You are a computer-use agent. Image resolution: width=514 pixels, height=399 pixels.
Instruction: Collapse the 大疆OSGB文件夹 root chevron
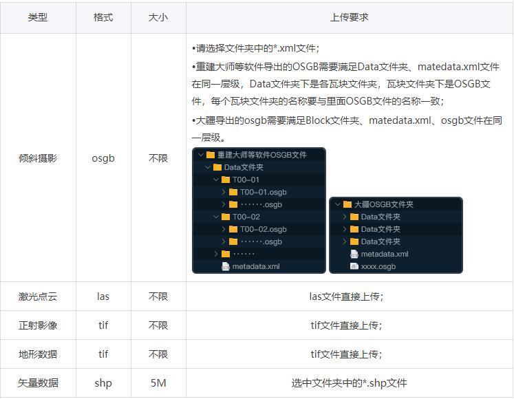338,204
